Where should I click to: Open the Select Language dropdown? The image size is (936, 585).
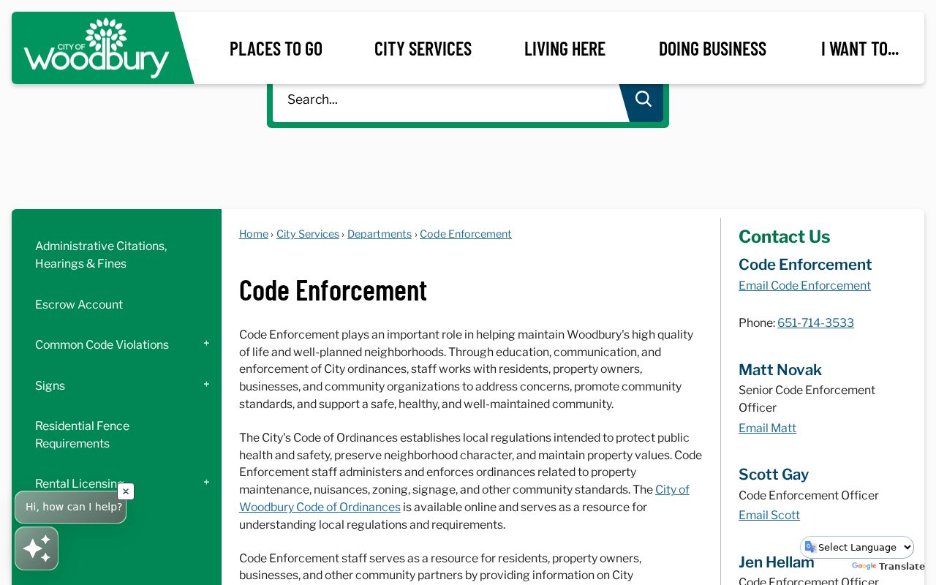(857, 547)
